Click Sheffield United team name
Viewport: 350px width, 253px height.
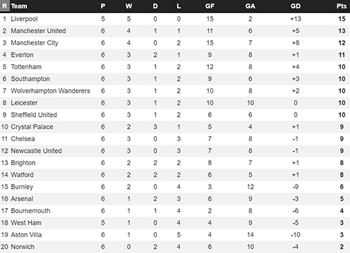pyautogui.click(x=34, y=115)
